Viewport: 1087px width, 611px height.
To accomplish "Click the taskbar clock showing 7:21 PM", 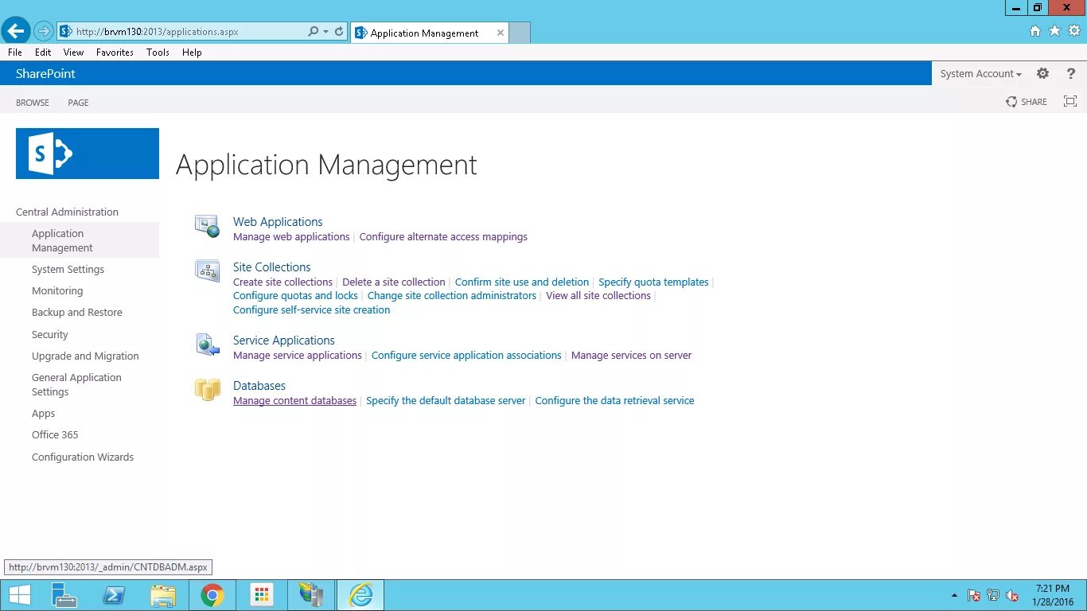I will click(x=1052, y=595).
